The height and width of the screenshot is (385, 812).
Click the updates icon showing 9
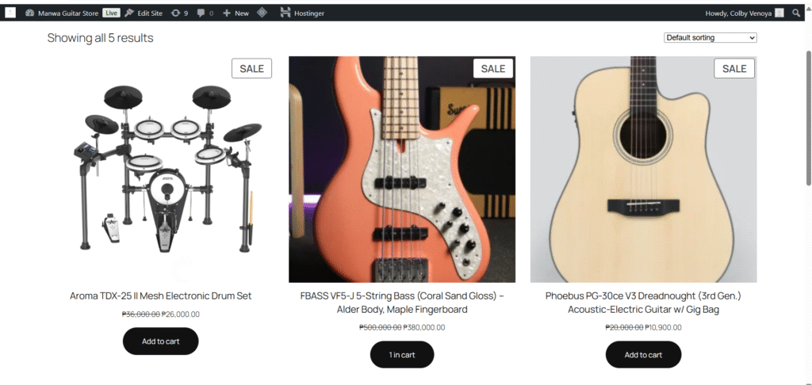176,13
